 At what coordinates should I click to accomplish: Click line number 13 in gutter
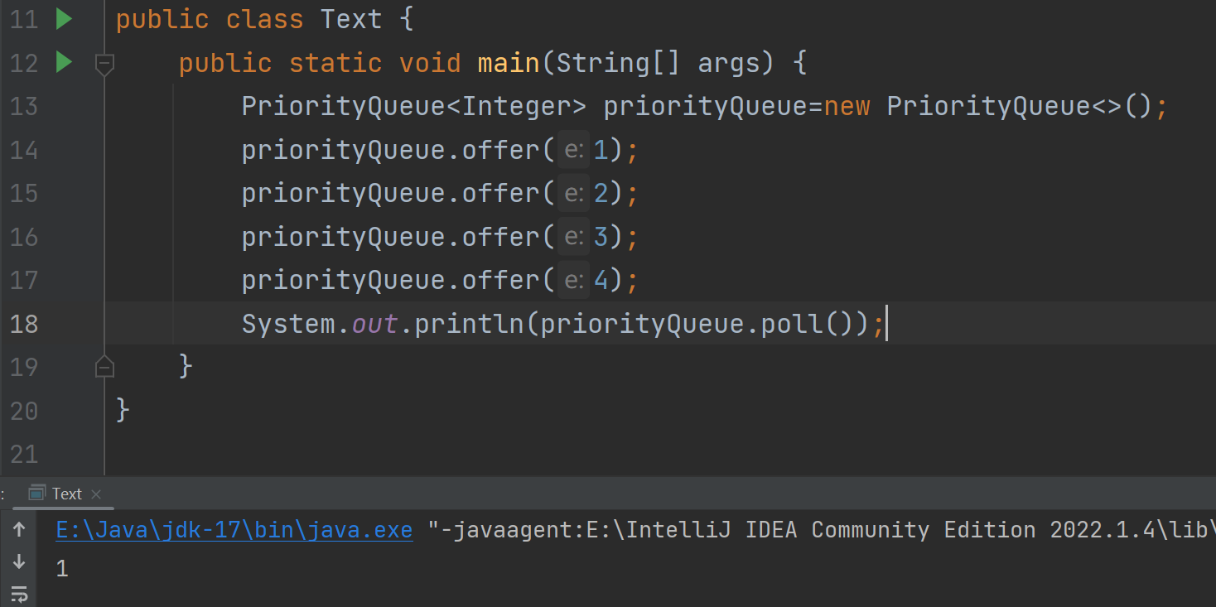[x=24, y=107]
